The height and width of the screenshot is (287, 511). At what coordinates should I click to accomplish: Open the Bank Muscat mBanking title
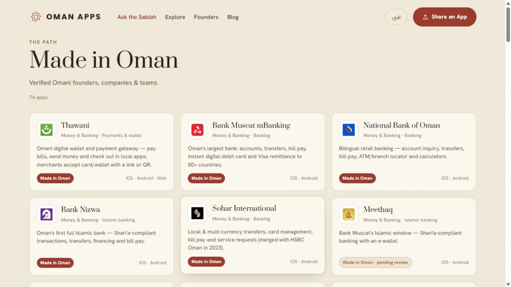[251, 125]
